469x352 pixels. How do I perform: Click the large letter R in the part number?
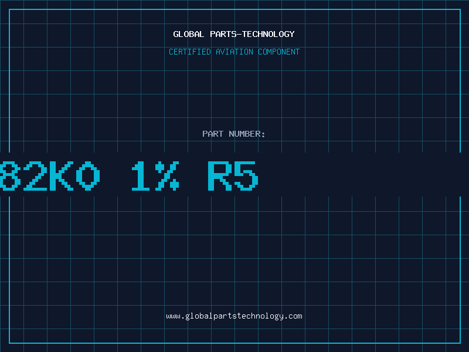pyautogui.click(x=220, y=176)
